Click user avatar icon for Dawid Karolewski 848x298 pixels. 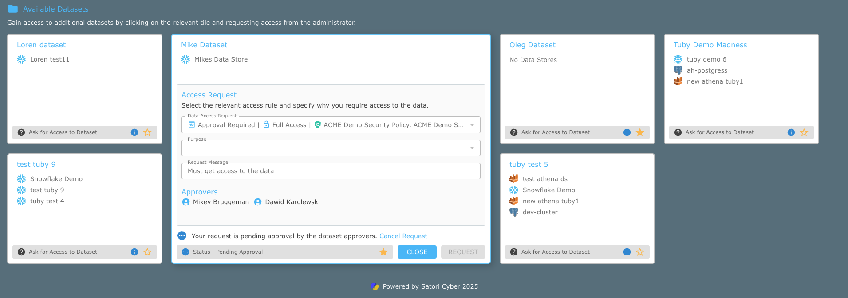coord(258,202)
